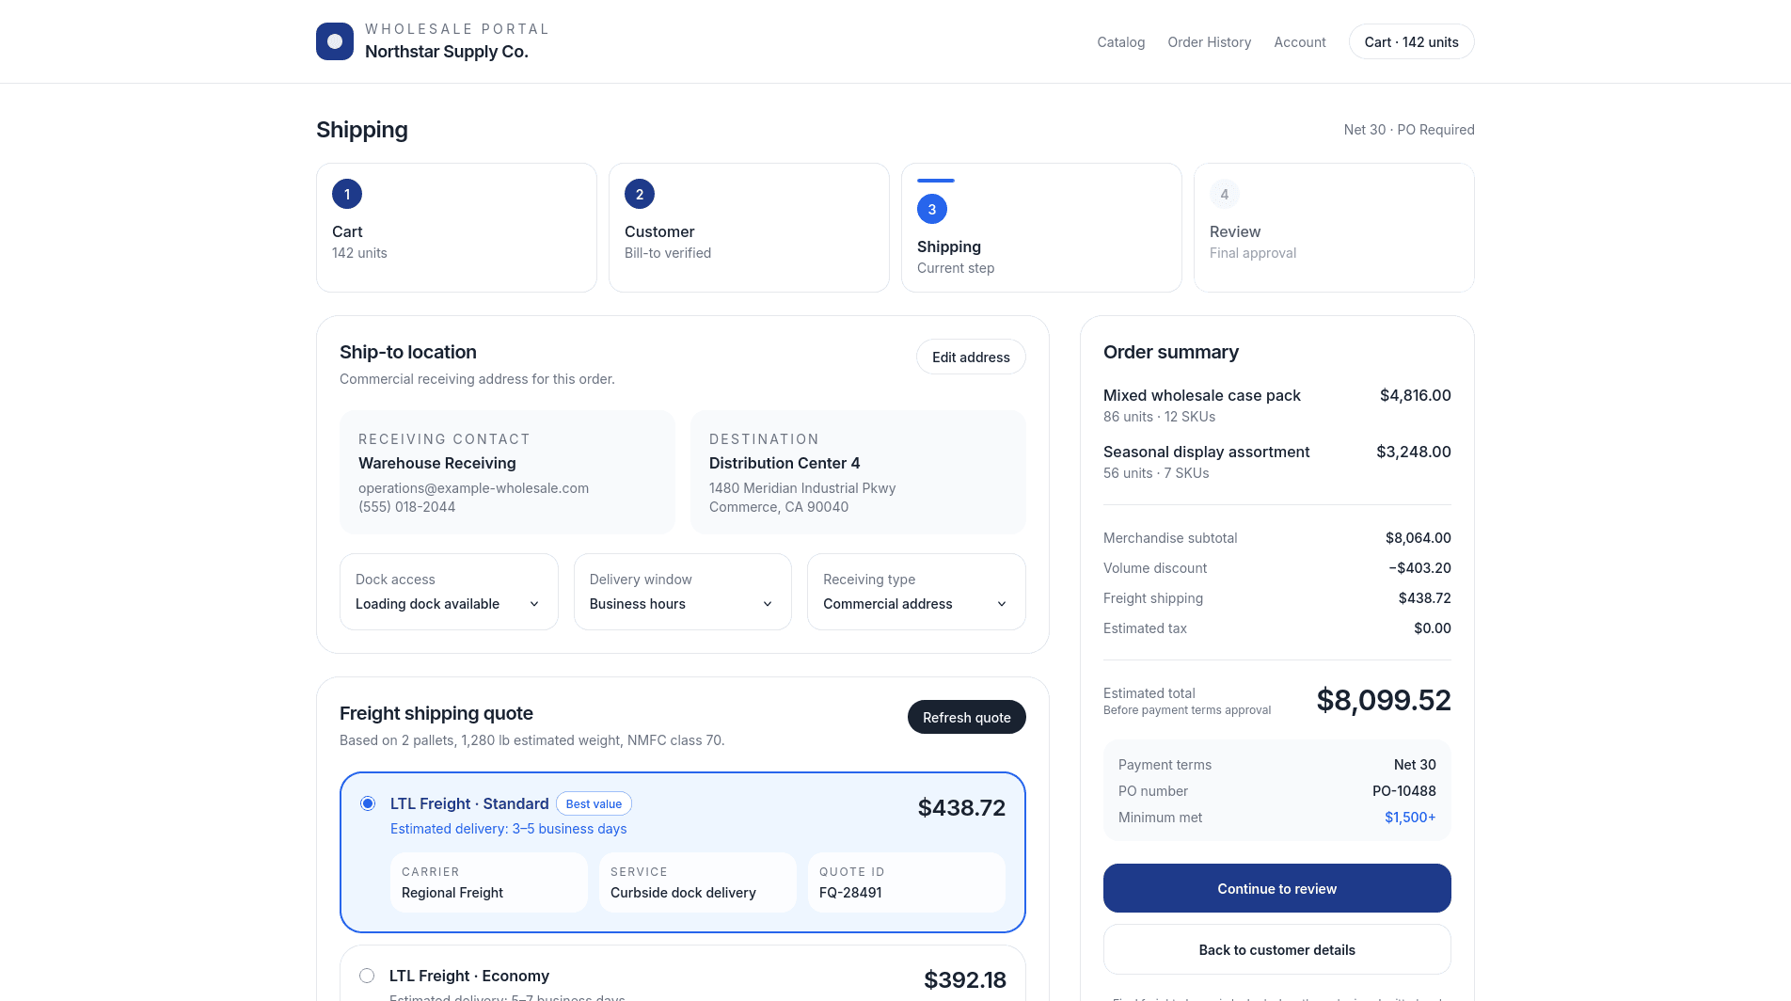The height and width of the screenshot is (1001, 1791).
Task: Click the Curbside dock delivery service value
Action: (683, 893)
